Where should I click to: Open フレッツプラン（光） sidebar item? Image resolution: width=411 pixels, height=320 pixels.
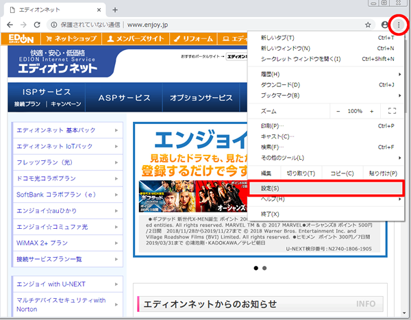68,162
